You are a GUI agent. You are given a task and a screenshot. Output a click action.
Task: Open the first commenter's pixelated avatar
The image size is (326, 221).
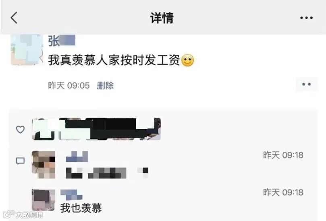pos(43,165)
